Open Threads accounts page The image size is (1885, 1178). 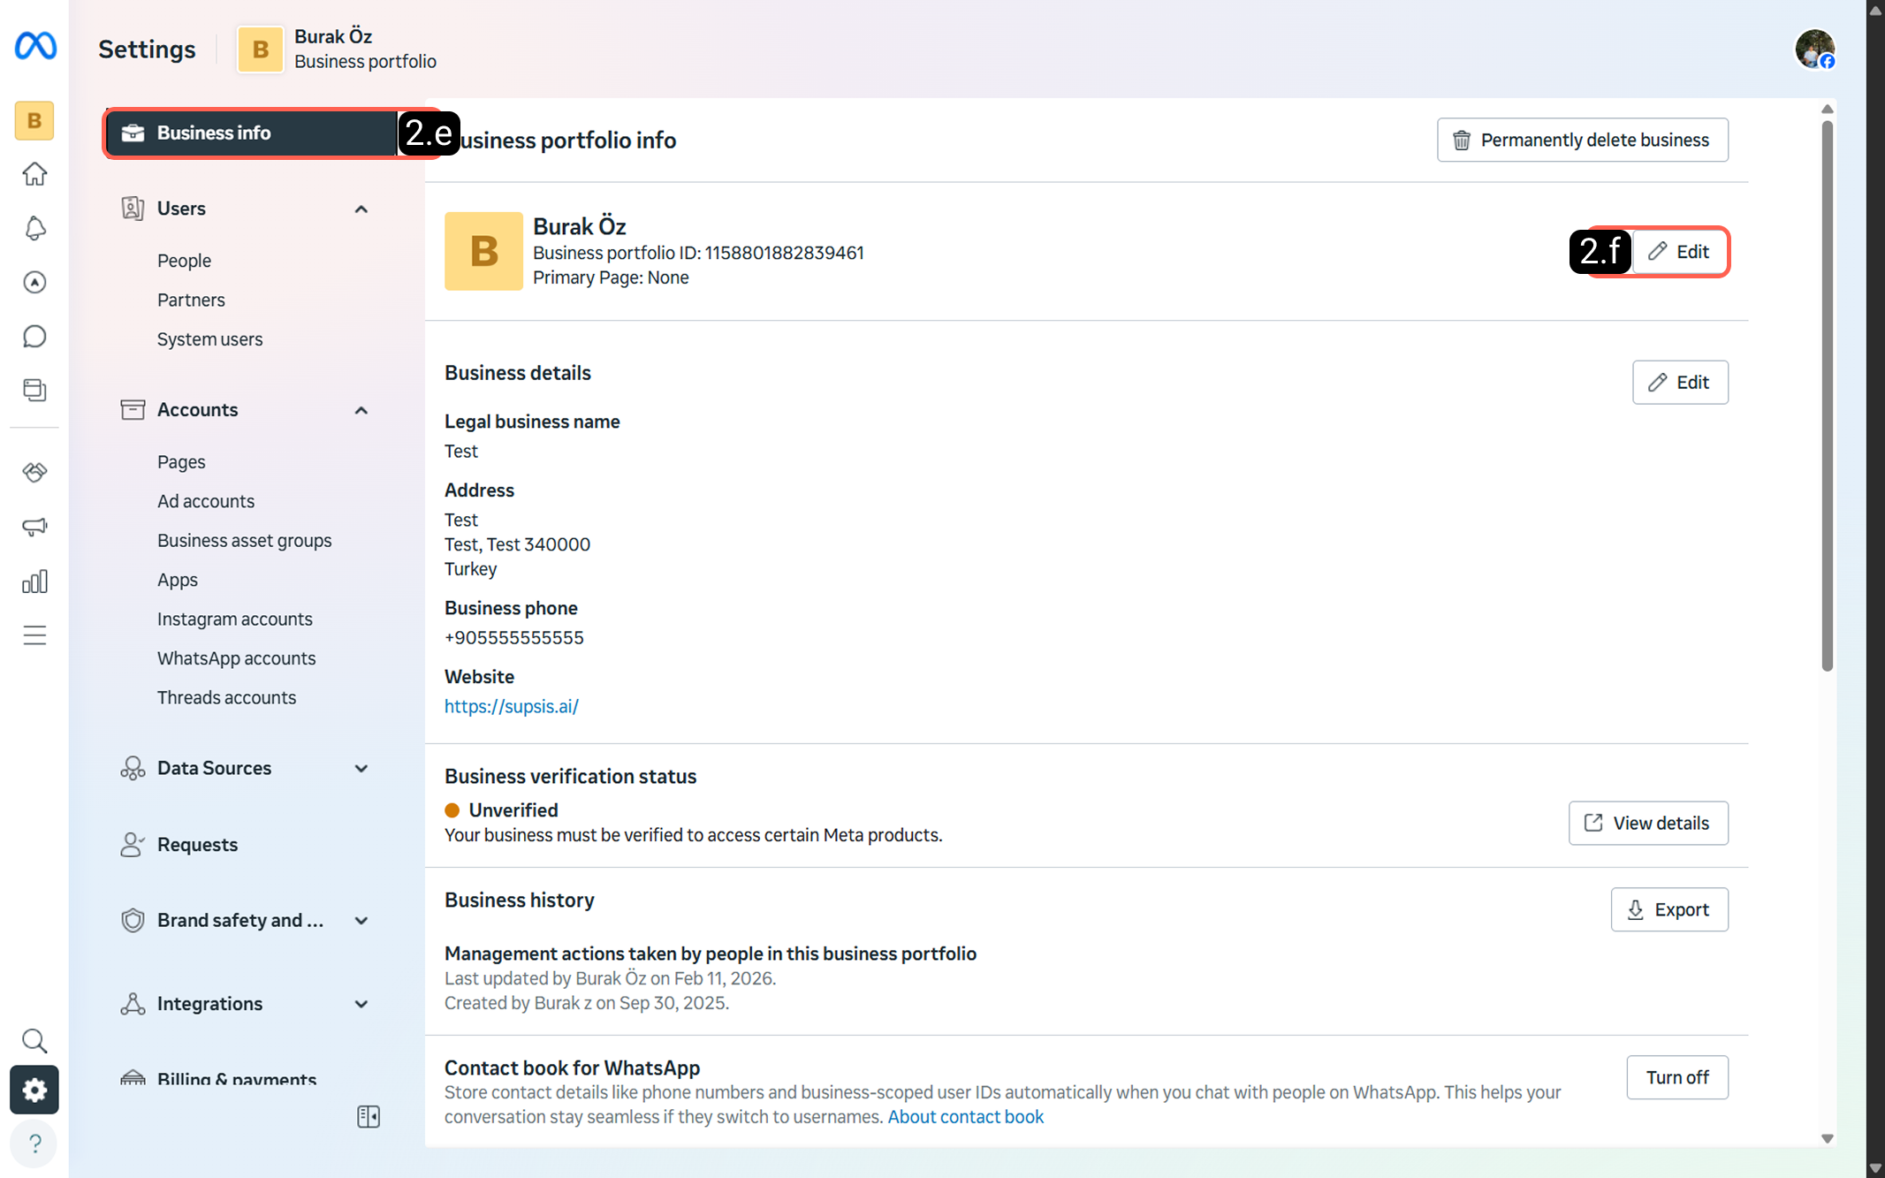226,697
